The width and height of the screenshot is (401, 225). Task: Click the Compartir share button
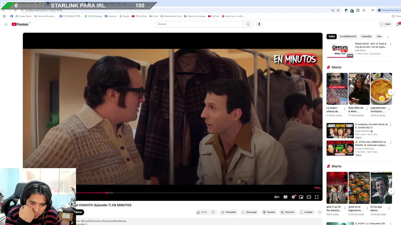click(x=228, y=212)
